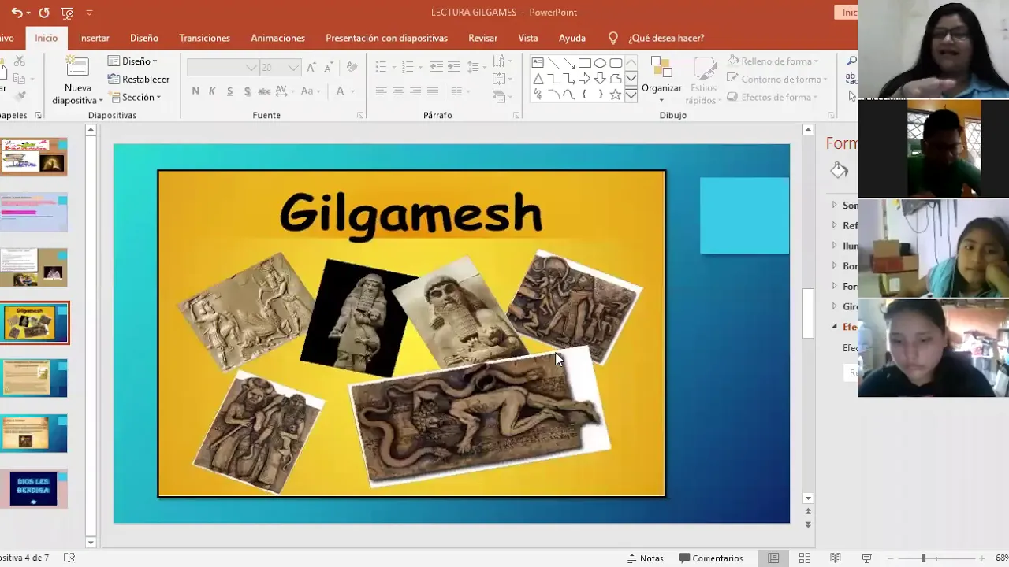Select the 5-point Star shape in the gallery
1009x567 pixels.
pyautogui.click(x=616, y=94)
